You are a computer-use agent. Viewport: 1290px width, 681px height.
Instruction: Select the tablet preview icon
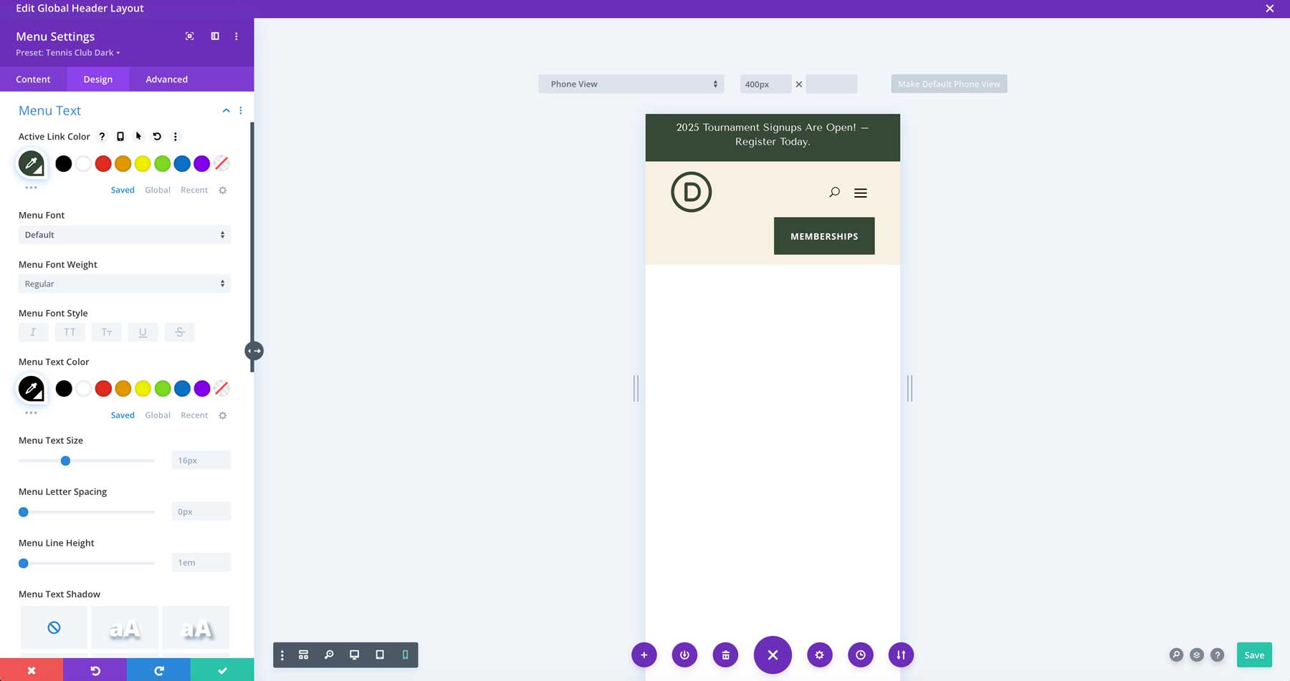pyautogui.click(x=380, y=655)
